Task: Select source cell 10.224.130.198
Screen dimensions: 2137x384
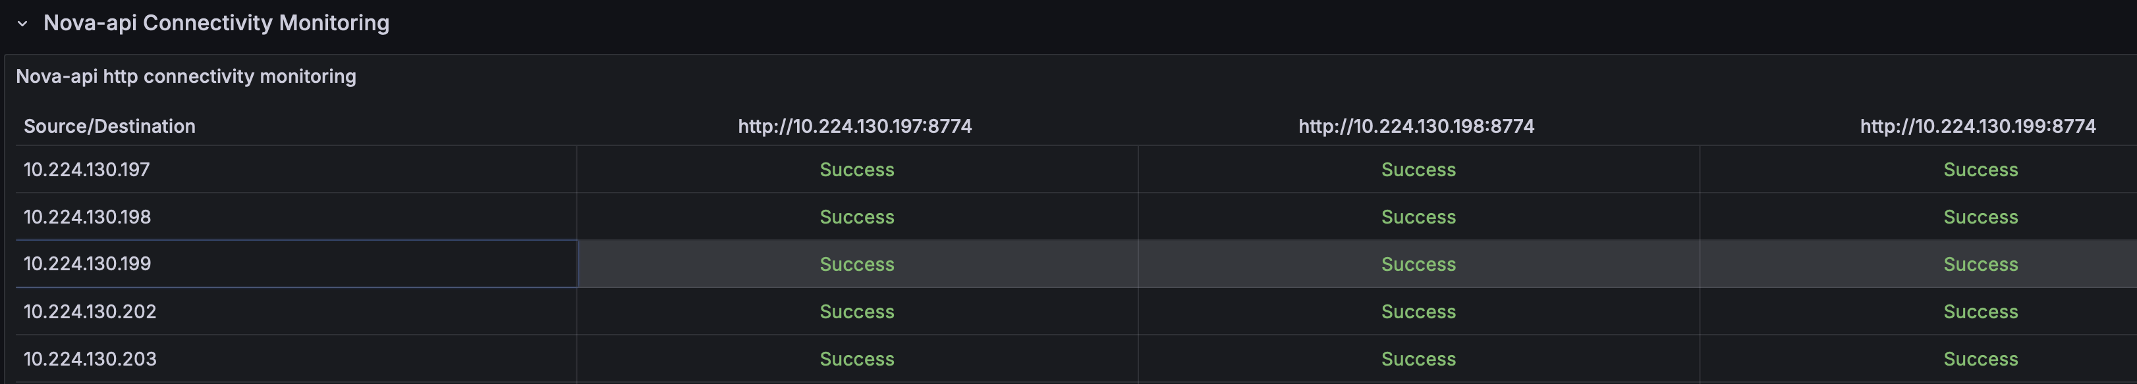Action: click(x=87, y=217)
